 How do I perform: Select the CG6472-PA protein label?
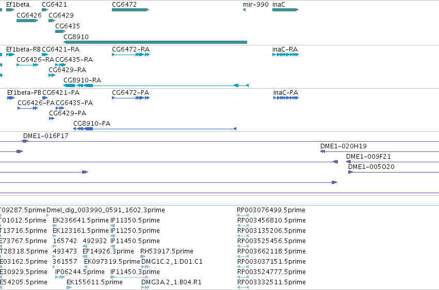pos(131,93)
